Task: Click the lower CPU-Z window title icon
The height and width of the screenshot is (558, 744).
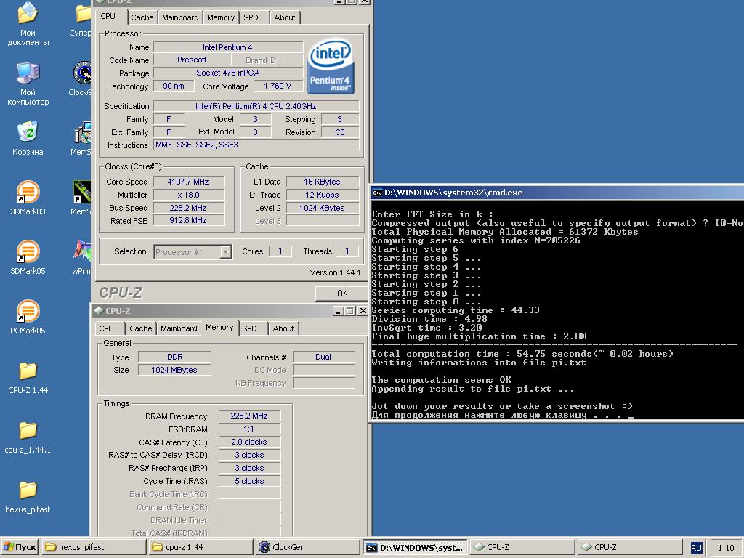Action: 99,311
